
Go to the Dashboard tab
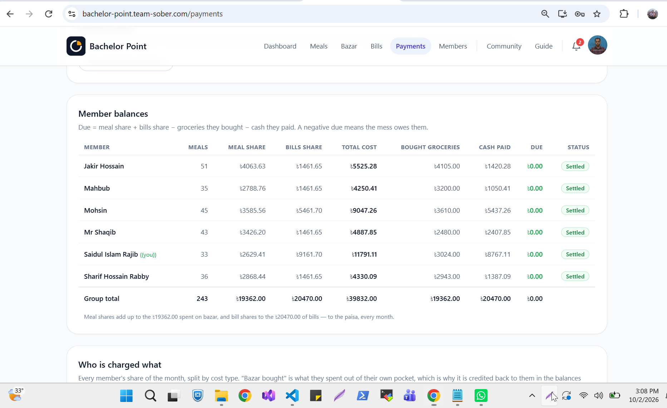pos(280,46)
